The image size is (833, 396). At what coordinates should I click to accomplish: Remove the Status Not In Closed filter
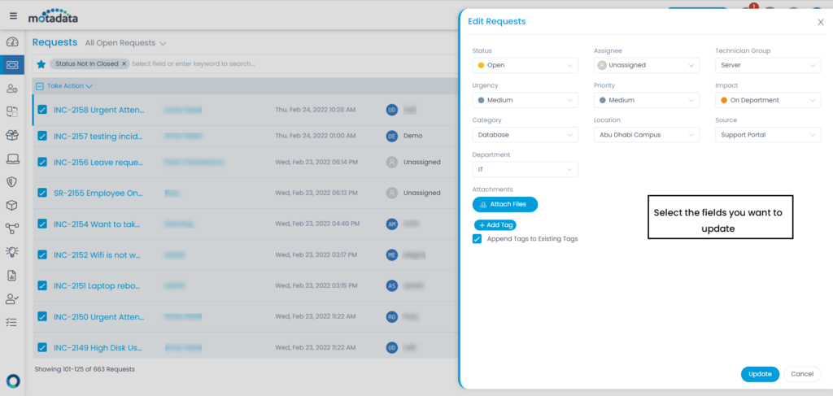point(124,63)
